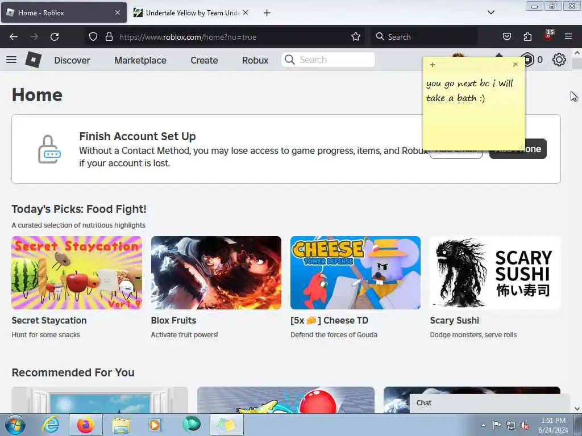Open the Roblox hamburger side menu
Viewport: 582px width, 436px height.
click(x=11, y=60)
